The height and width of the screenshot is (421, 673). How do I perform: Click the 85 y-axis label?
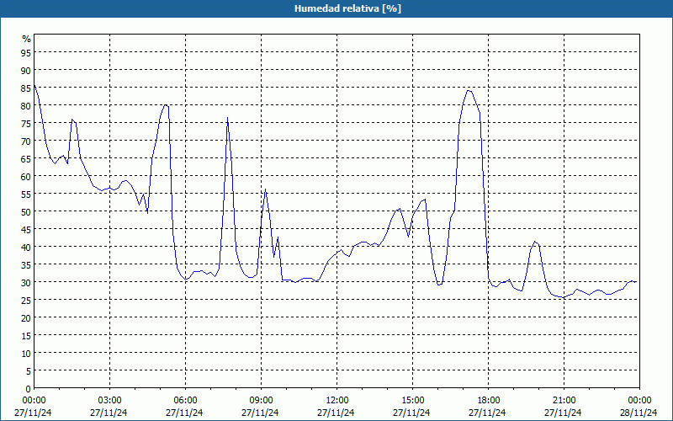27,88
